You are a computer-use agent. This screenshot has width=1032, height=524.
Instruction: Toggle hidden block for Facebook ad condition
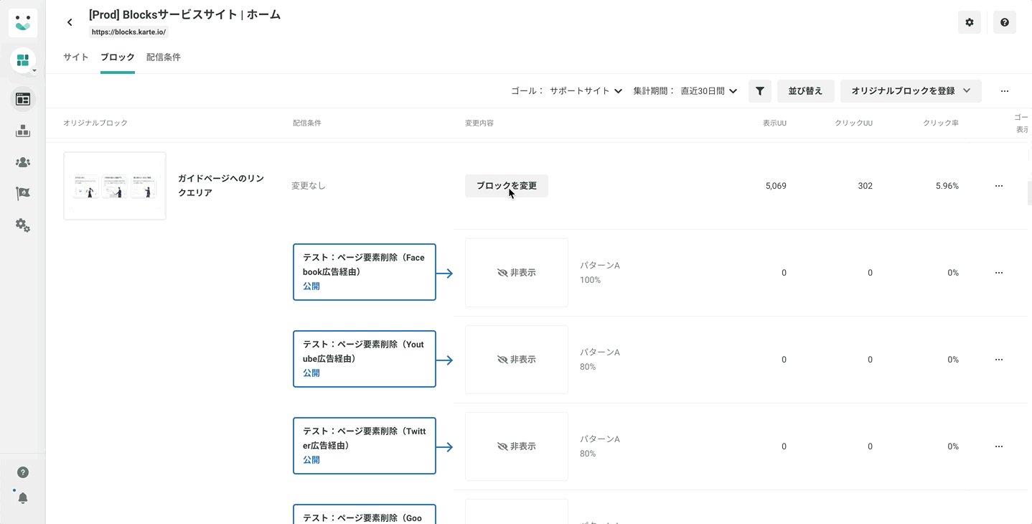(516, 273)
